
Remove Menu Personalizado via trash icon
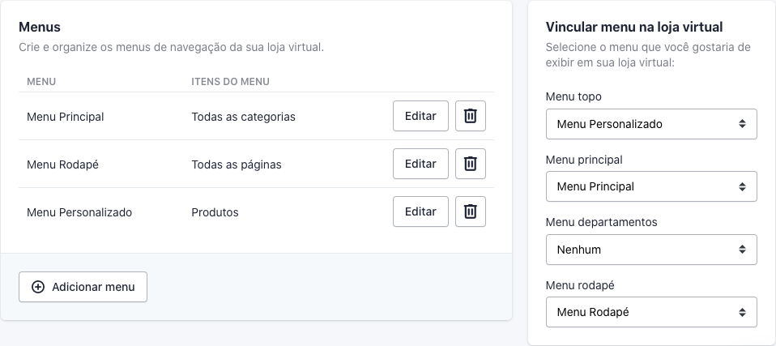pyautogui.click(x=470, y=211)
